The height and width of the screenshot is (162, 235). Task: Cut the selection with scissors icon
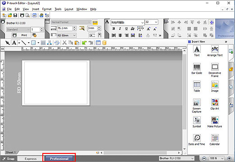(x=64, y=43)
